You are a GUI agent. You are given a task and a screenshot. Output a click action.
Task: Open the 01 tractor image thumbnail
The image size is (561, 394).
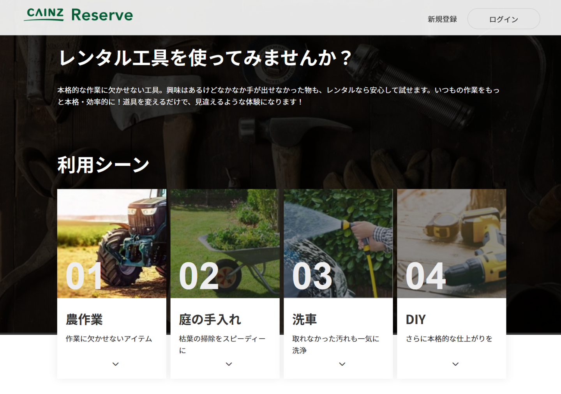coord(112,244)
